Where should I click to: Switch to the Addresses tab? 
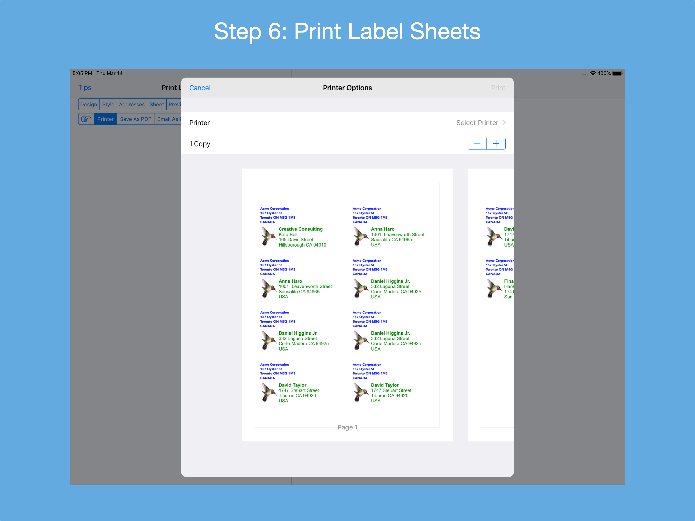(x=132, y=104)
